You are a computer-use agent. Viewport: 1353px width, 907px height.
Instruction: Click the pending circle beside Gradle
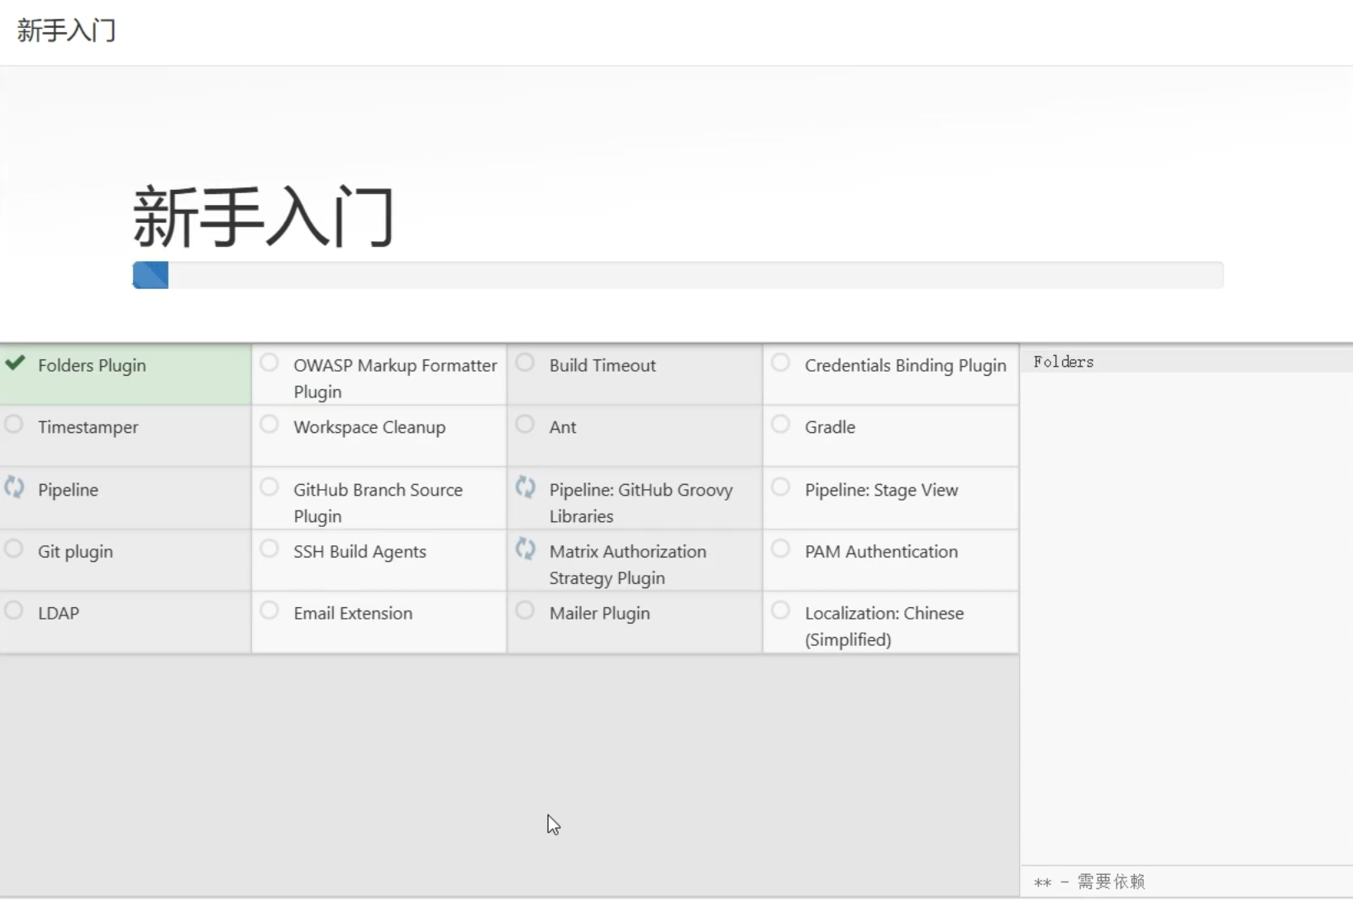click(781, 425)
